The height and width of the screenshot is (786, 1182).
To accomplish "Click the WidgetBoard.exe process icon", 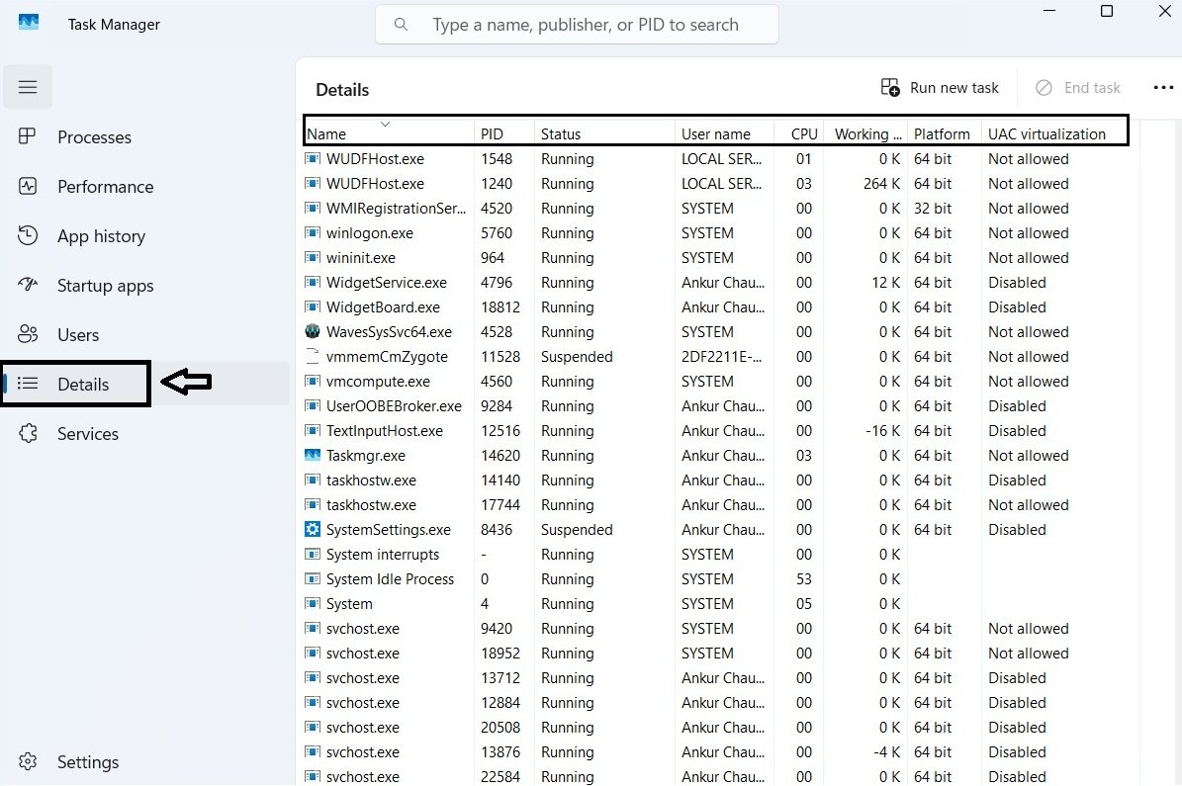I will (313, 306).
